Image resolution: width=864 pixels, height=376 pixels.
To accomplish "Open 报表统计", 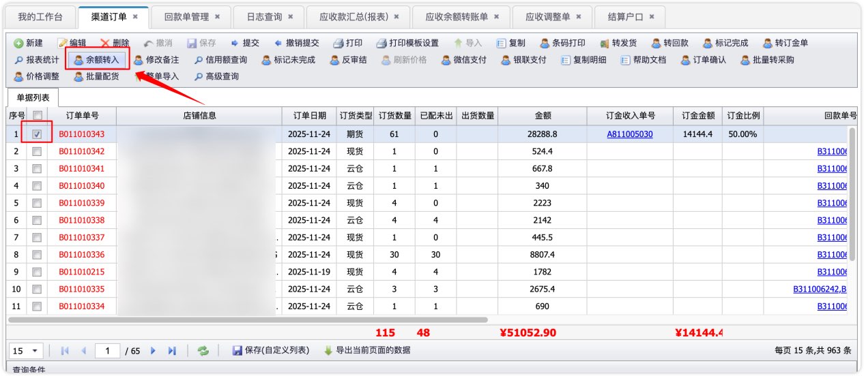I will (x=37, y=60).
